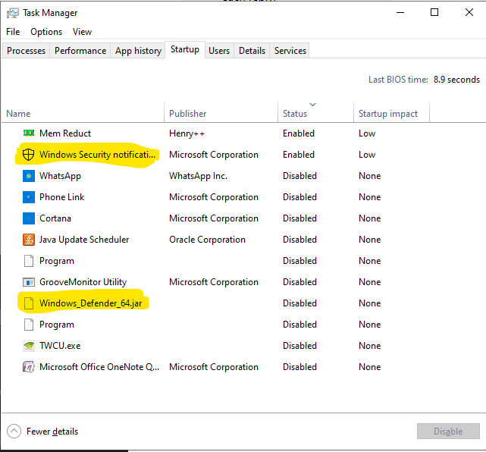Viewport: 486px width, 452px height.
Task: Select the Phone Link entry name
Action: [61, 197]
